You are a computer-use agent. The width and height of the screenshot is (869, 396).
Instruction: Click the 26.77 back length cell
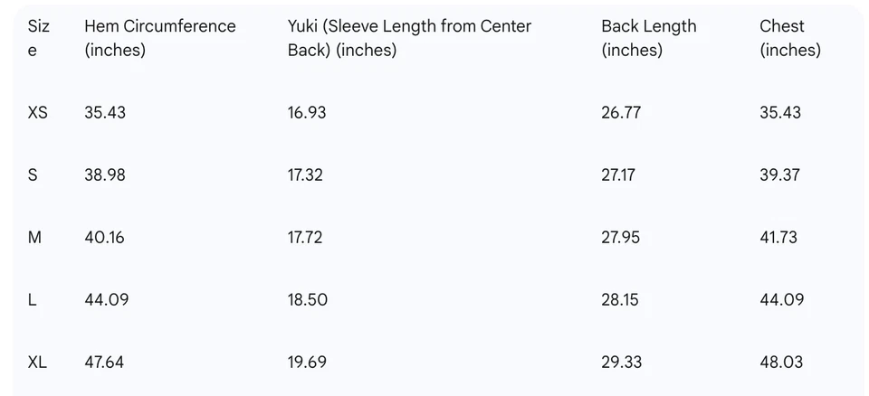(x=620, y=113)
